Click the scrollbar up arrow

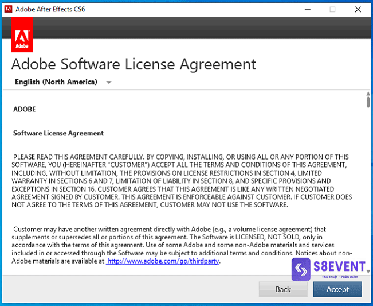[368, 94]
